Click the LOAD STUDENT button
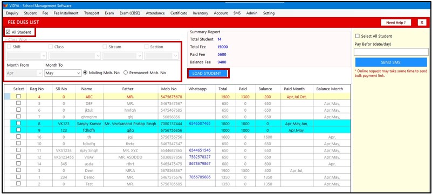Viewport: 432px width, 194px height. pos(208,73)
